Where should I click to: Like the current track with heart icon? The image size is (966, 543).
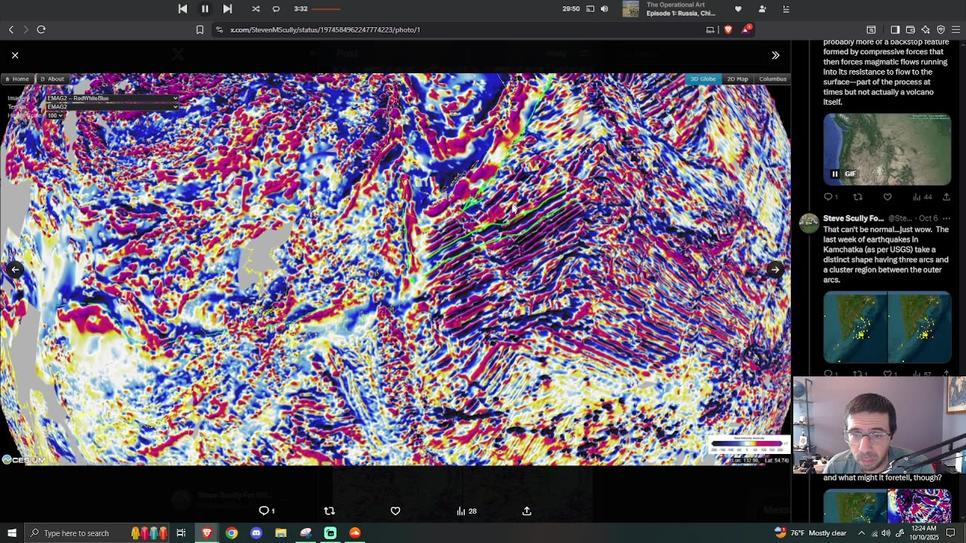pos(738,9)
